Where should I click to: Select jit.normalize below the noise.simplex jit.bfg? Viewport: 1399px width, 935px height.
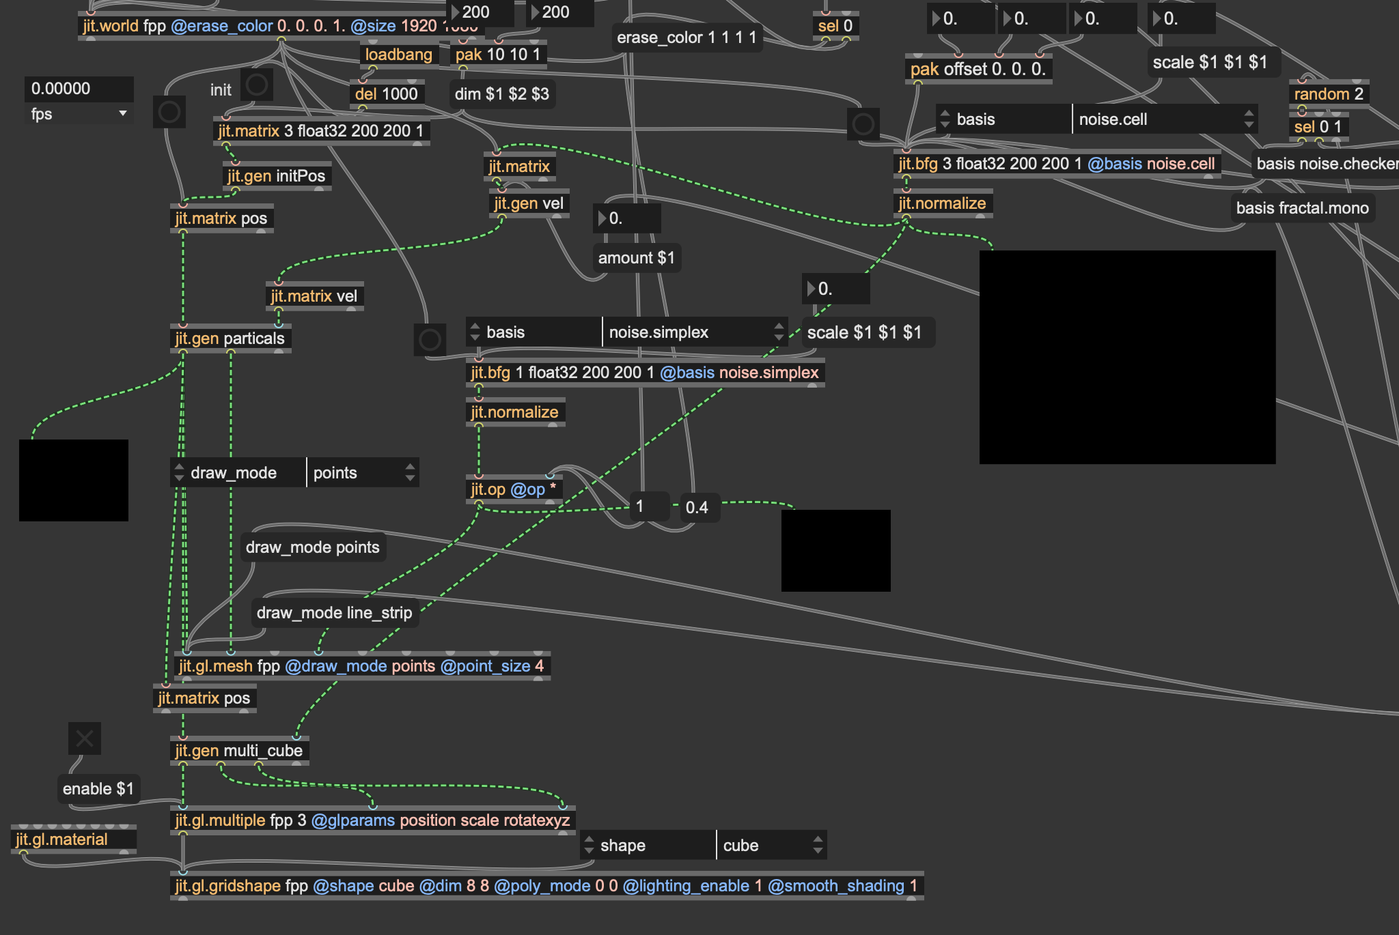click(x=515, y=412)
